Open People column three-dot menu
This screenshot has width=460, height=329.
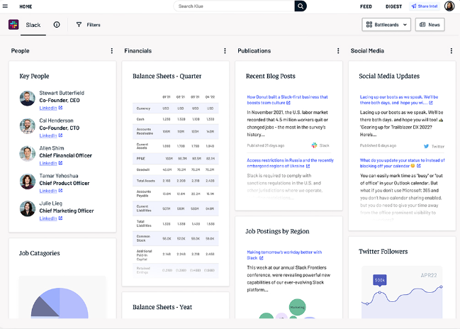point(112,51)
